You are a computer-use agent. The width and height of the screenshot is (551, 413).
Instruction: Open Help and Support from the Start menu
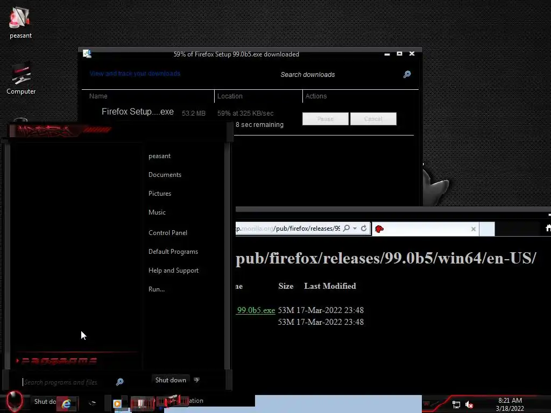pyautogui.click(x=174, y=270)
